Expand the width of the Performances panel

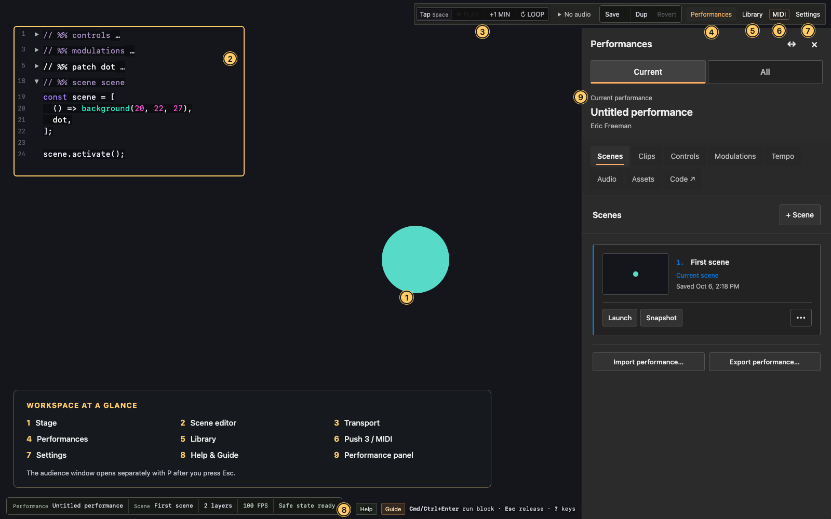click(x=792, y=44)
